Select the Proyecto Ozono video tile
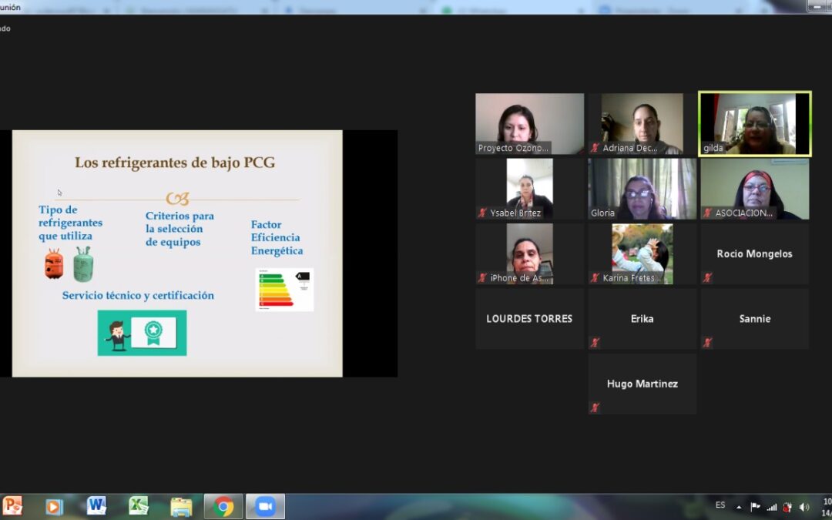The width and height of the screenshot is (832, 520). click(x=529, y=123)
